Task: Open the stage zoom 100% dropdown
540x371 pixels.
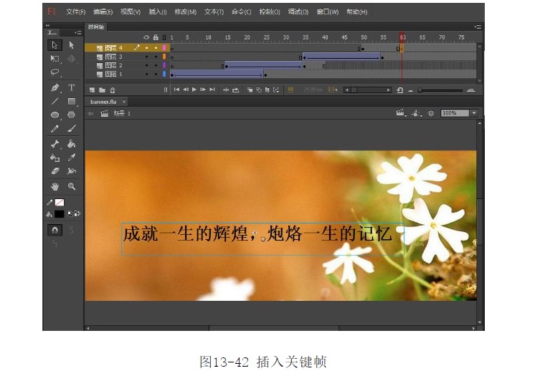Action: click(x=474, y=113)
